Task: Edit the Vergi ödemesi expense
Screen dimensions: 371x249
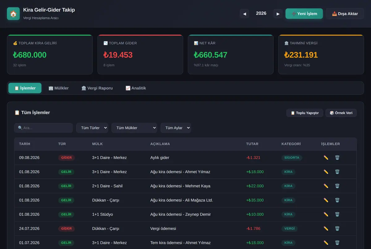Action: 326,229
